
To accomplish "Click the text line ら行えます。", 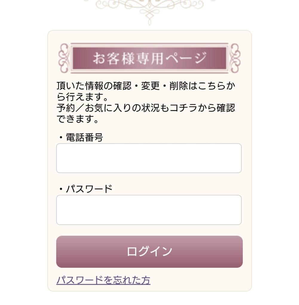I will 82,97.
